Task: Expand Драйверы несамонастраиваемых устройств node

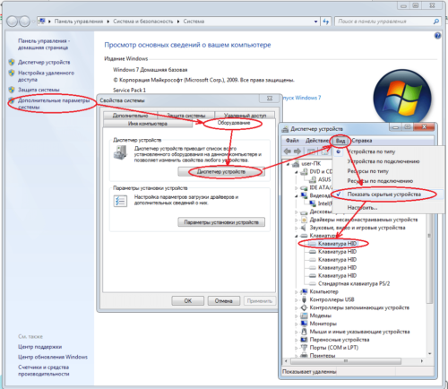Action: tap(297, 220)
